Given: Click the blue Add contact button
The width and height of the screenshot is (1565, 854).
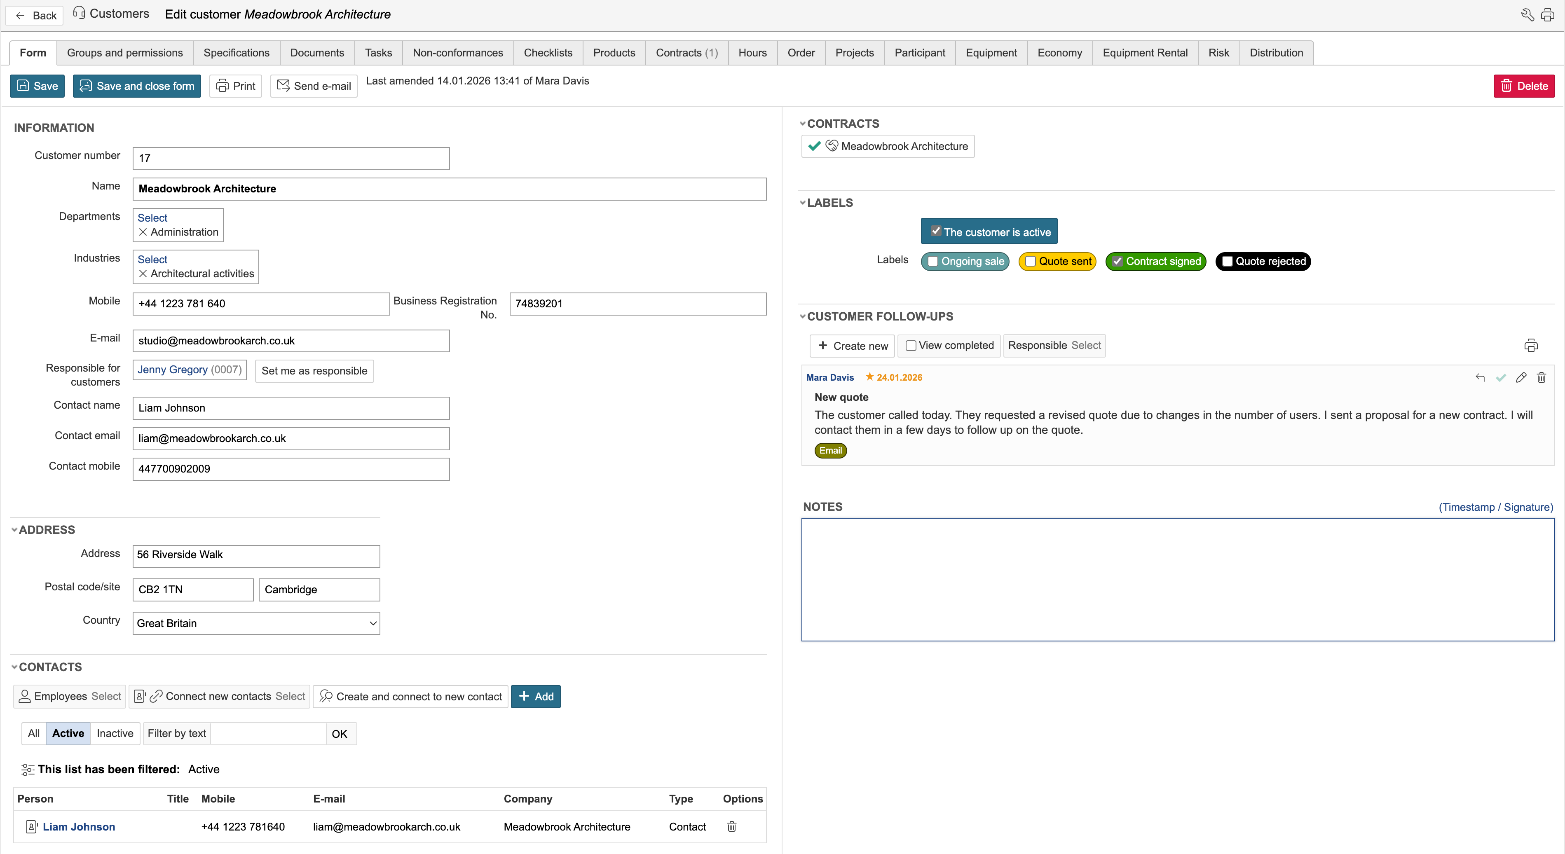Looking at the screenshot, I should 536,697.
